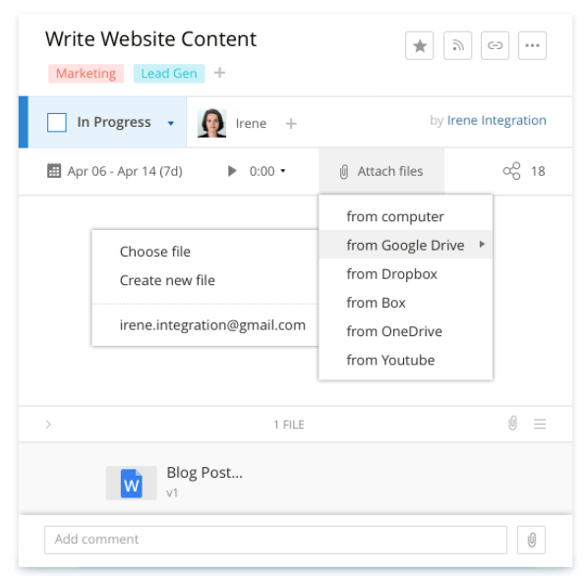Open the list menu icon in file bar
Viewport: 585px width, 576px height.
coord(540,424)
